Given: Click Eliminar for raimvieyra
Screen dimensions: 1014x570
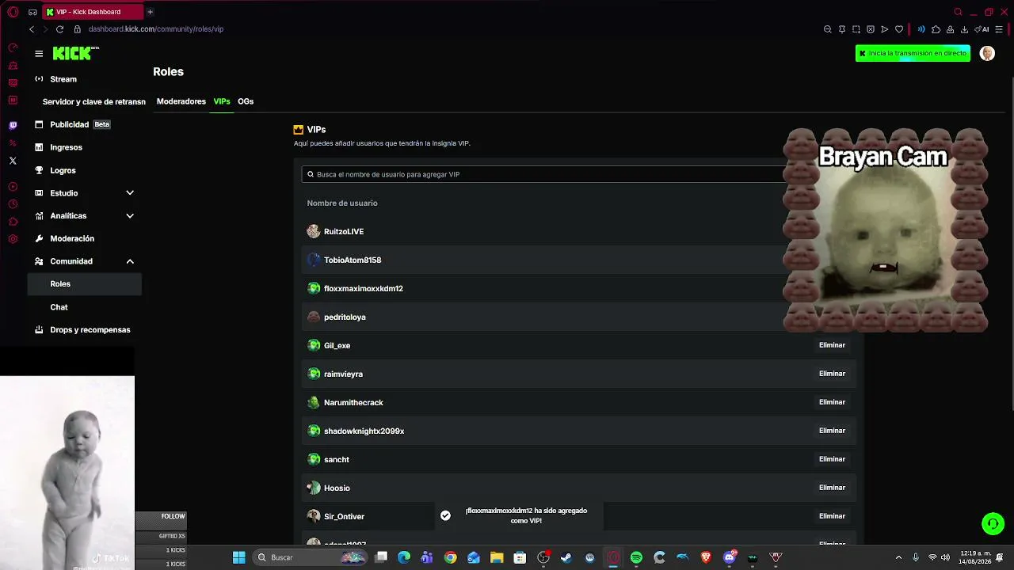Looking at the screenshot, I should tap(832, 374).
